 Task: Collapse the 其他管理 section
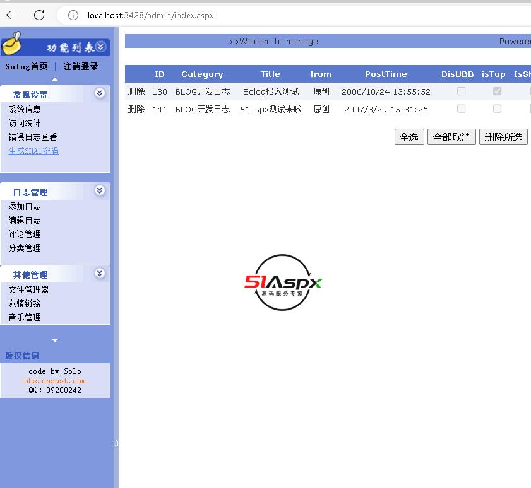pyautogui.click(x=100, y=273)
